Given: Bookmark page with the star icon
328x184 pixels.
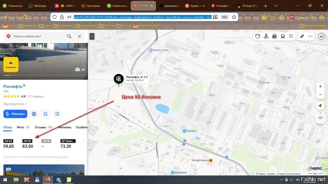Looking at the screenshot, I should coord(234,17).
